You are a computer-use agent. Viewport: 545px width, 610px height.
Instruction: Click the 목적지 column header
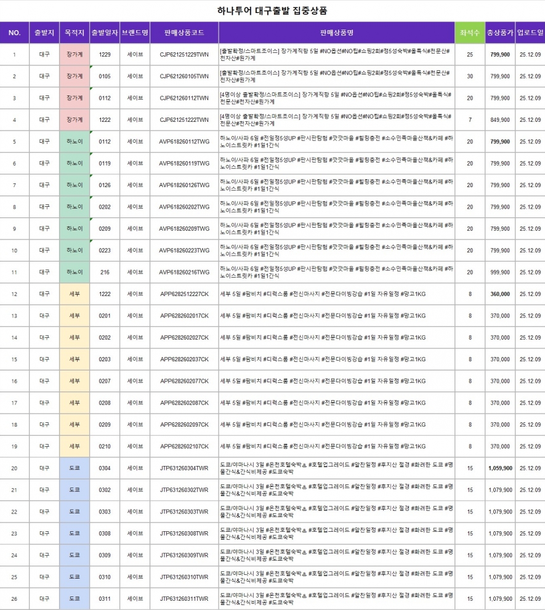(75, 33)
